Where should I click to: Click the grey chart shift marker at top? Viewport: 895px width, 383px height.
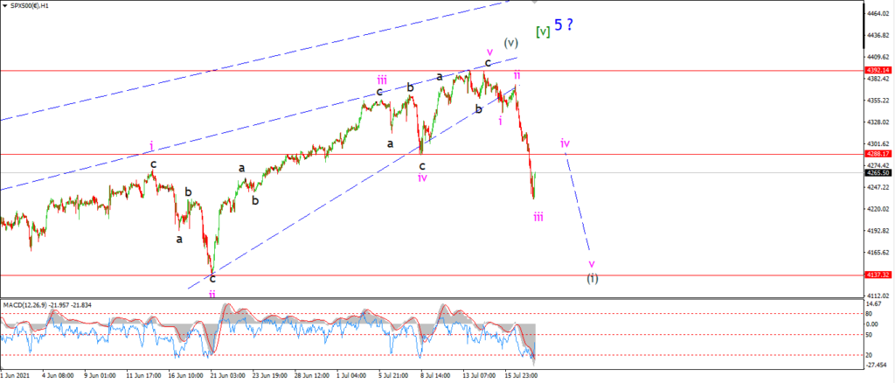(534, 3)
